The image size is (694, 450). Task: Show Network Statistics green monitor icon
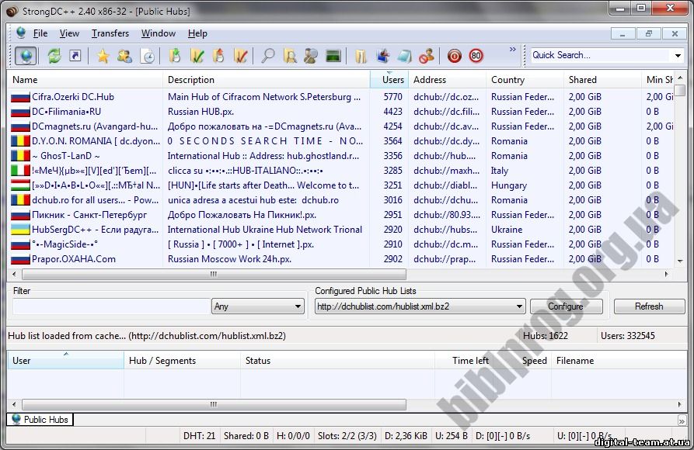click(333, 56)
